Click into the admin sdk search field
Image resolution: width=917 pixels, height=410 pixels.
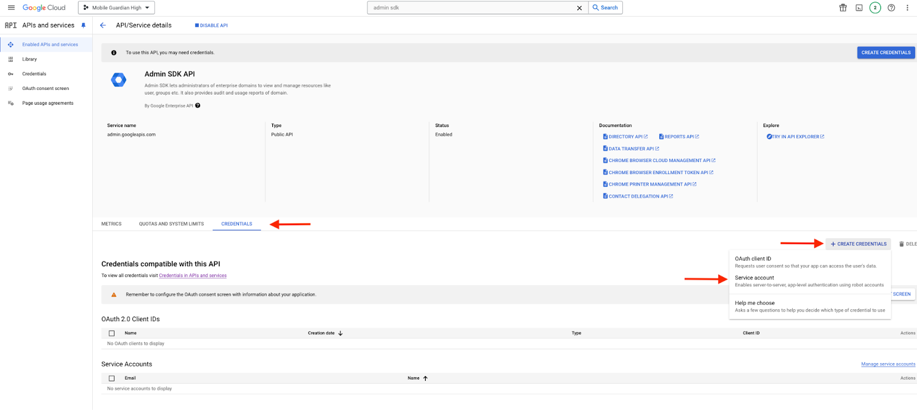tap(470, 8)
